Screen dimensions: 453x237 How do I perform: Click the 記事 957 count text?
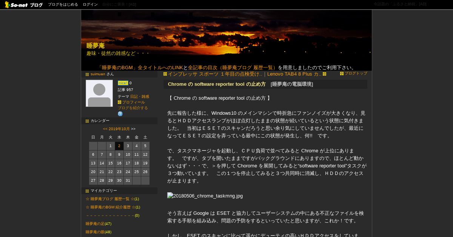pyautogui.click(x=125, y=90)
